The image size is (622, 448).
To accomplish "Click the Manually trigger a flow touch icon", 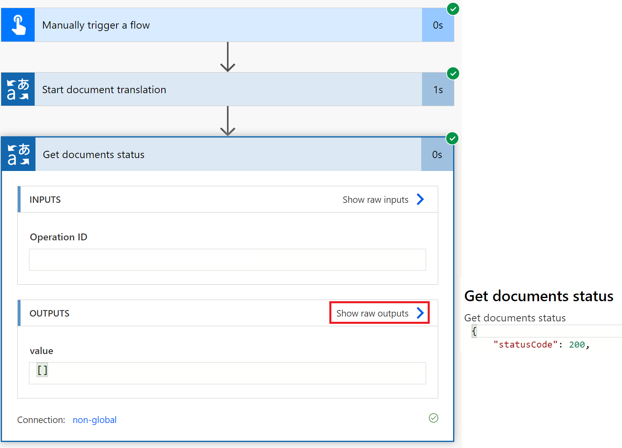I will [18, 25].
